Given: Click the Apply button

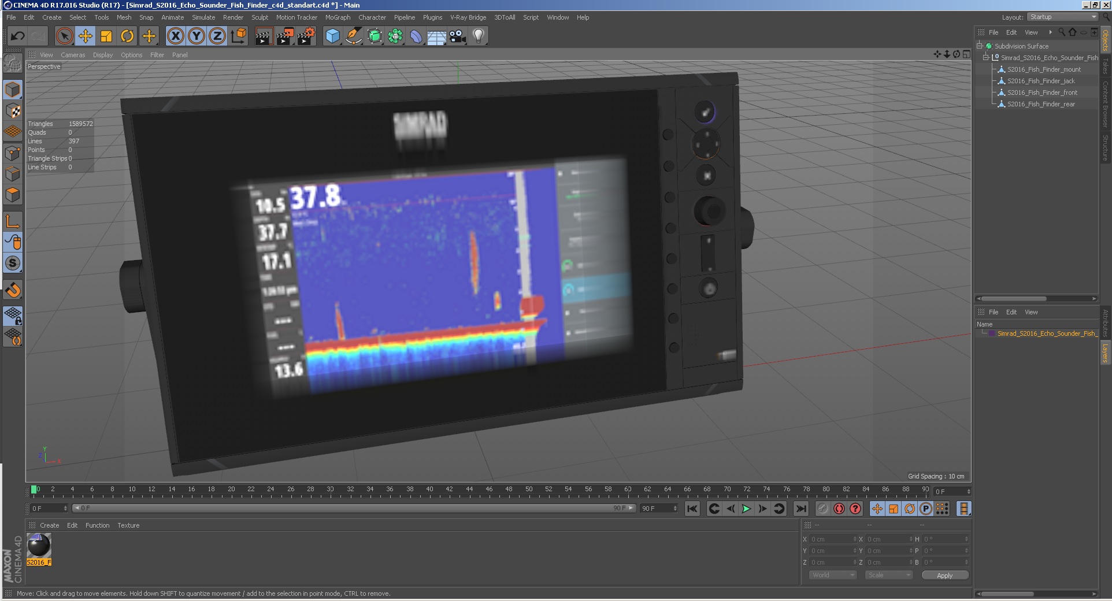Looking at the screenshot, I should (944, 575).
